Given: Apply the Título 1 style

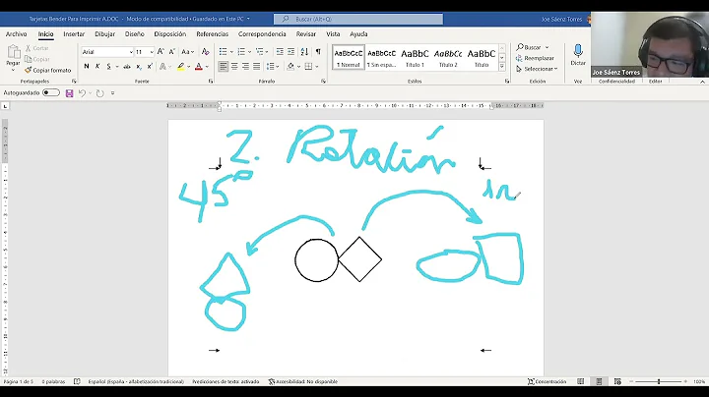Looking at the screenshot, I should [415, 57].
